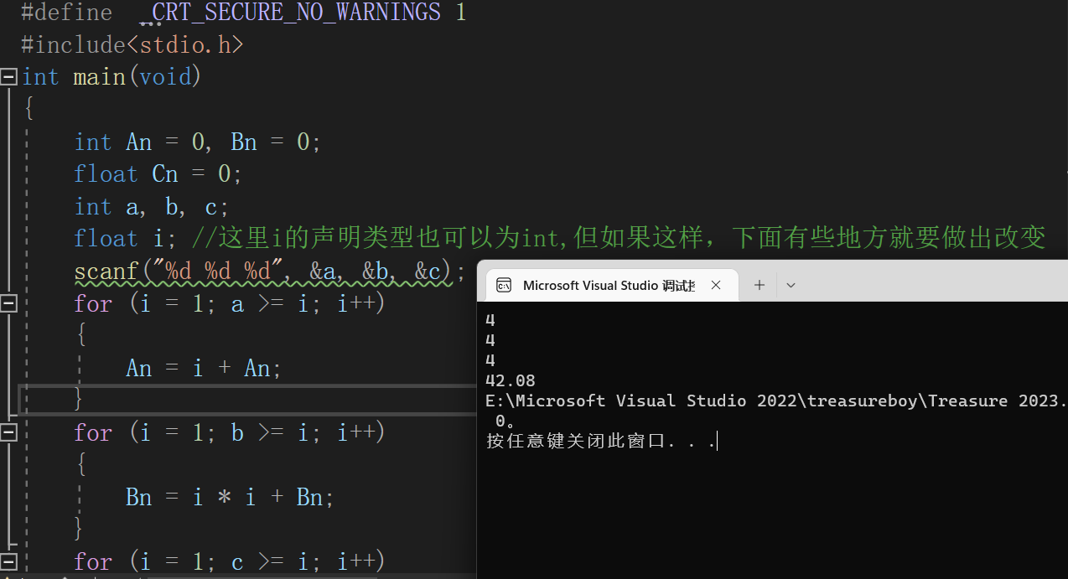Select the variable An in its declaration
Image resolution: width=1068 pixels, height=579 pixels.
point(138,141)
